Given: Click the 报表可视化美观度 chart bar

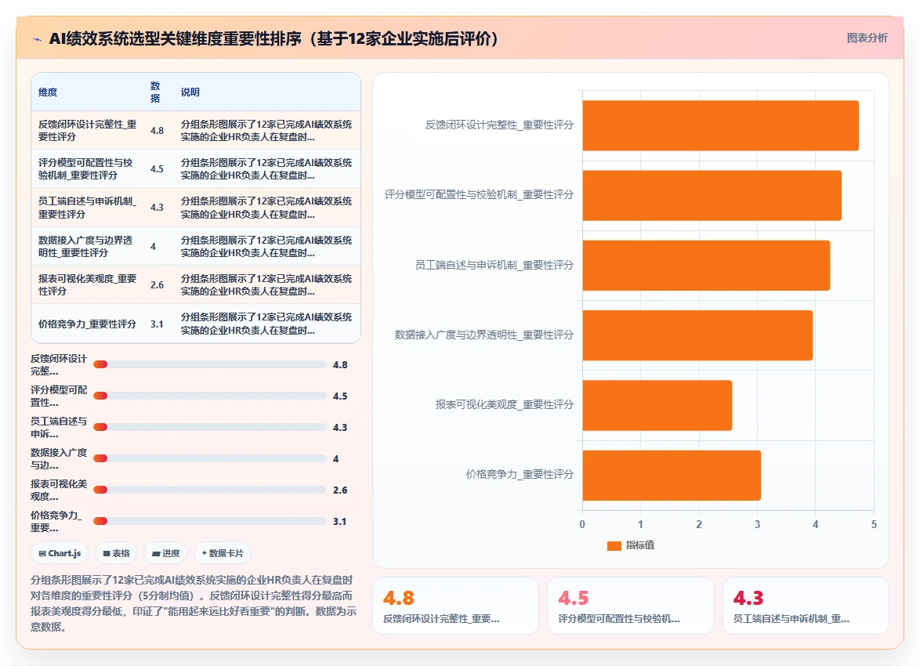Looking at the screenshot, I should pos(657,405).
